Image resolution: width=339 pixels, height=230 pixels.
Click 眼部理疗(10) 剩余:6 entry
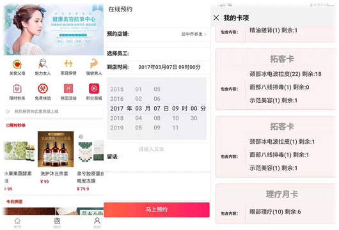[x=275, y=211]
